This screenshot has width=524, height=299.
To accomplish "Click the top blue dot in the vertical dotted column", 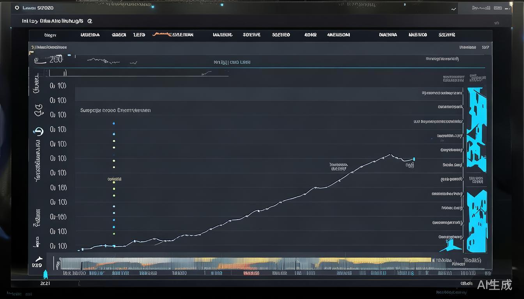I will [114, 123].
